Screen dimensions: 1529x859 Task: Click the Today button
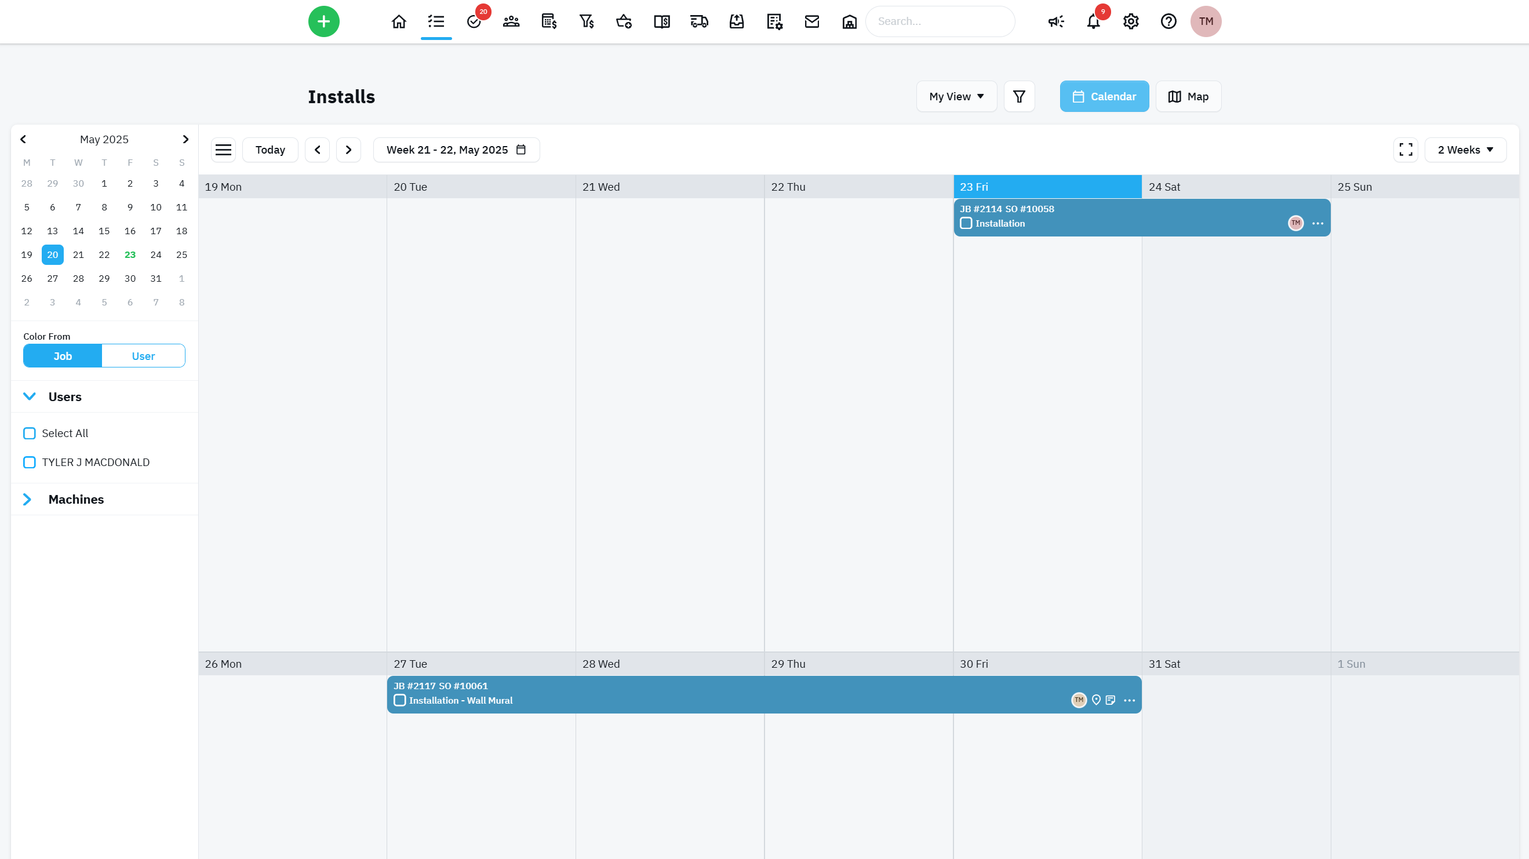pos(270,150)
